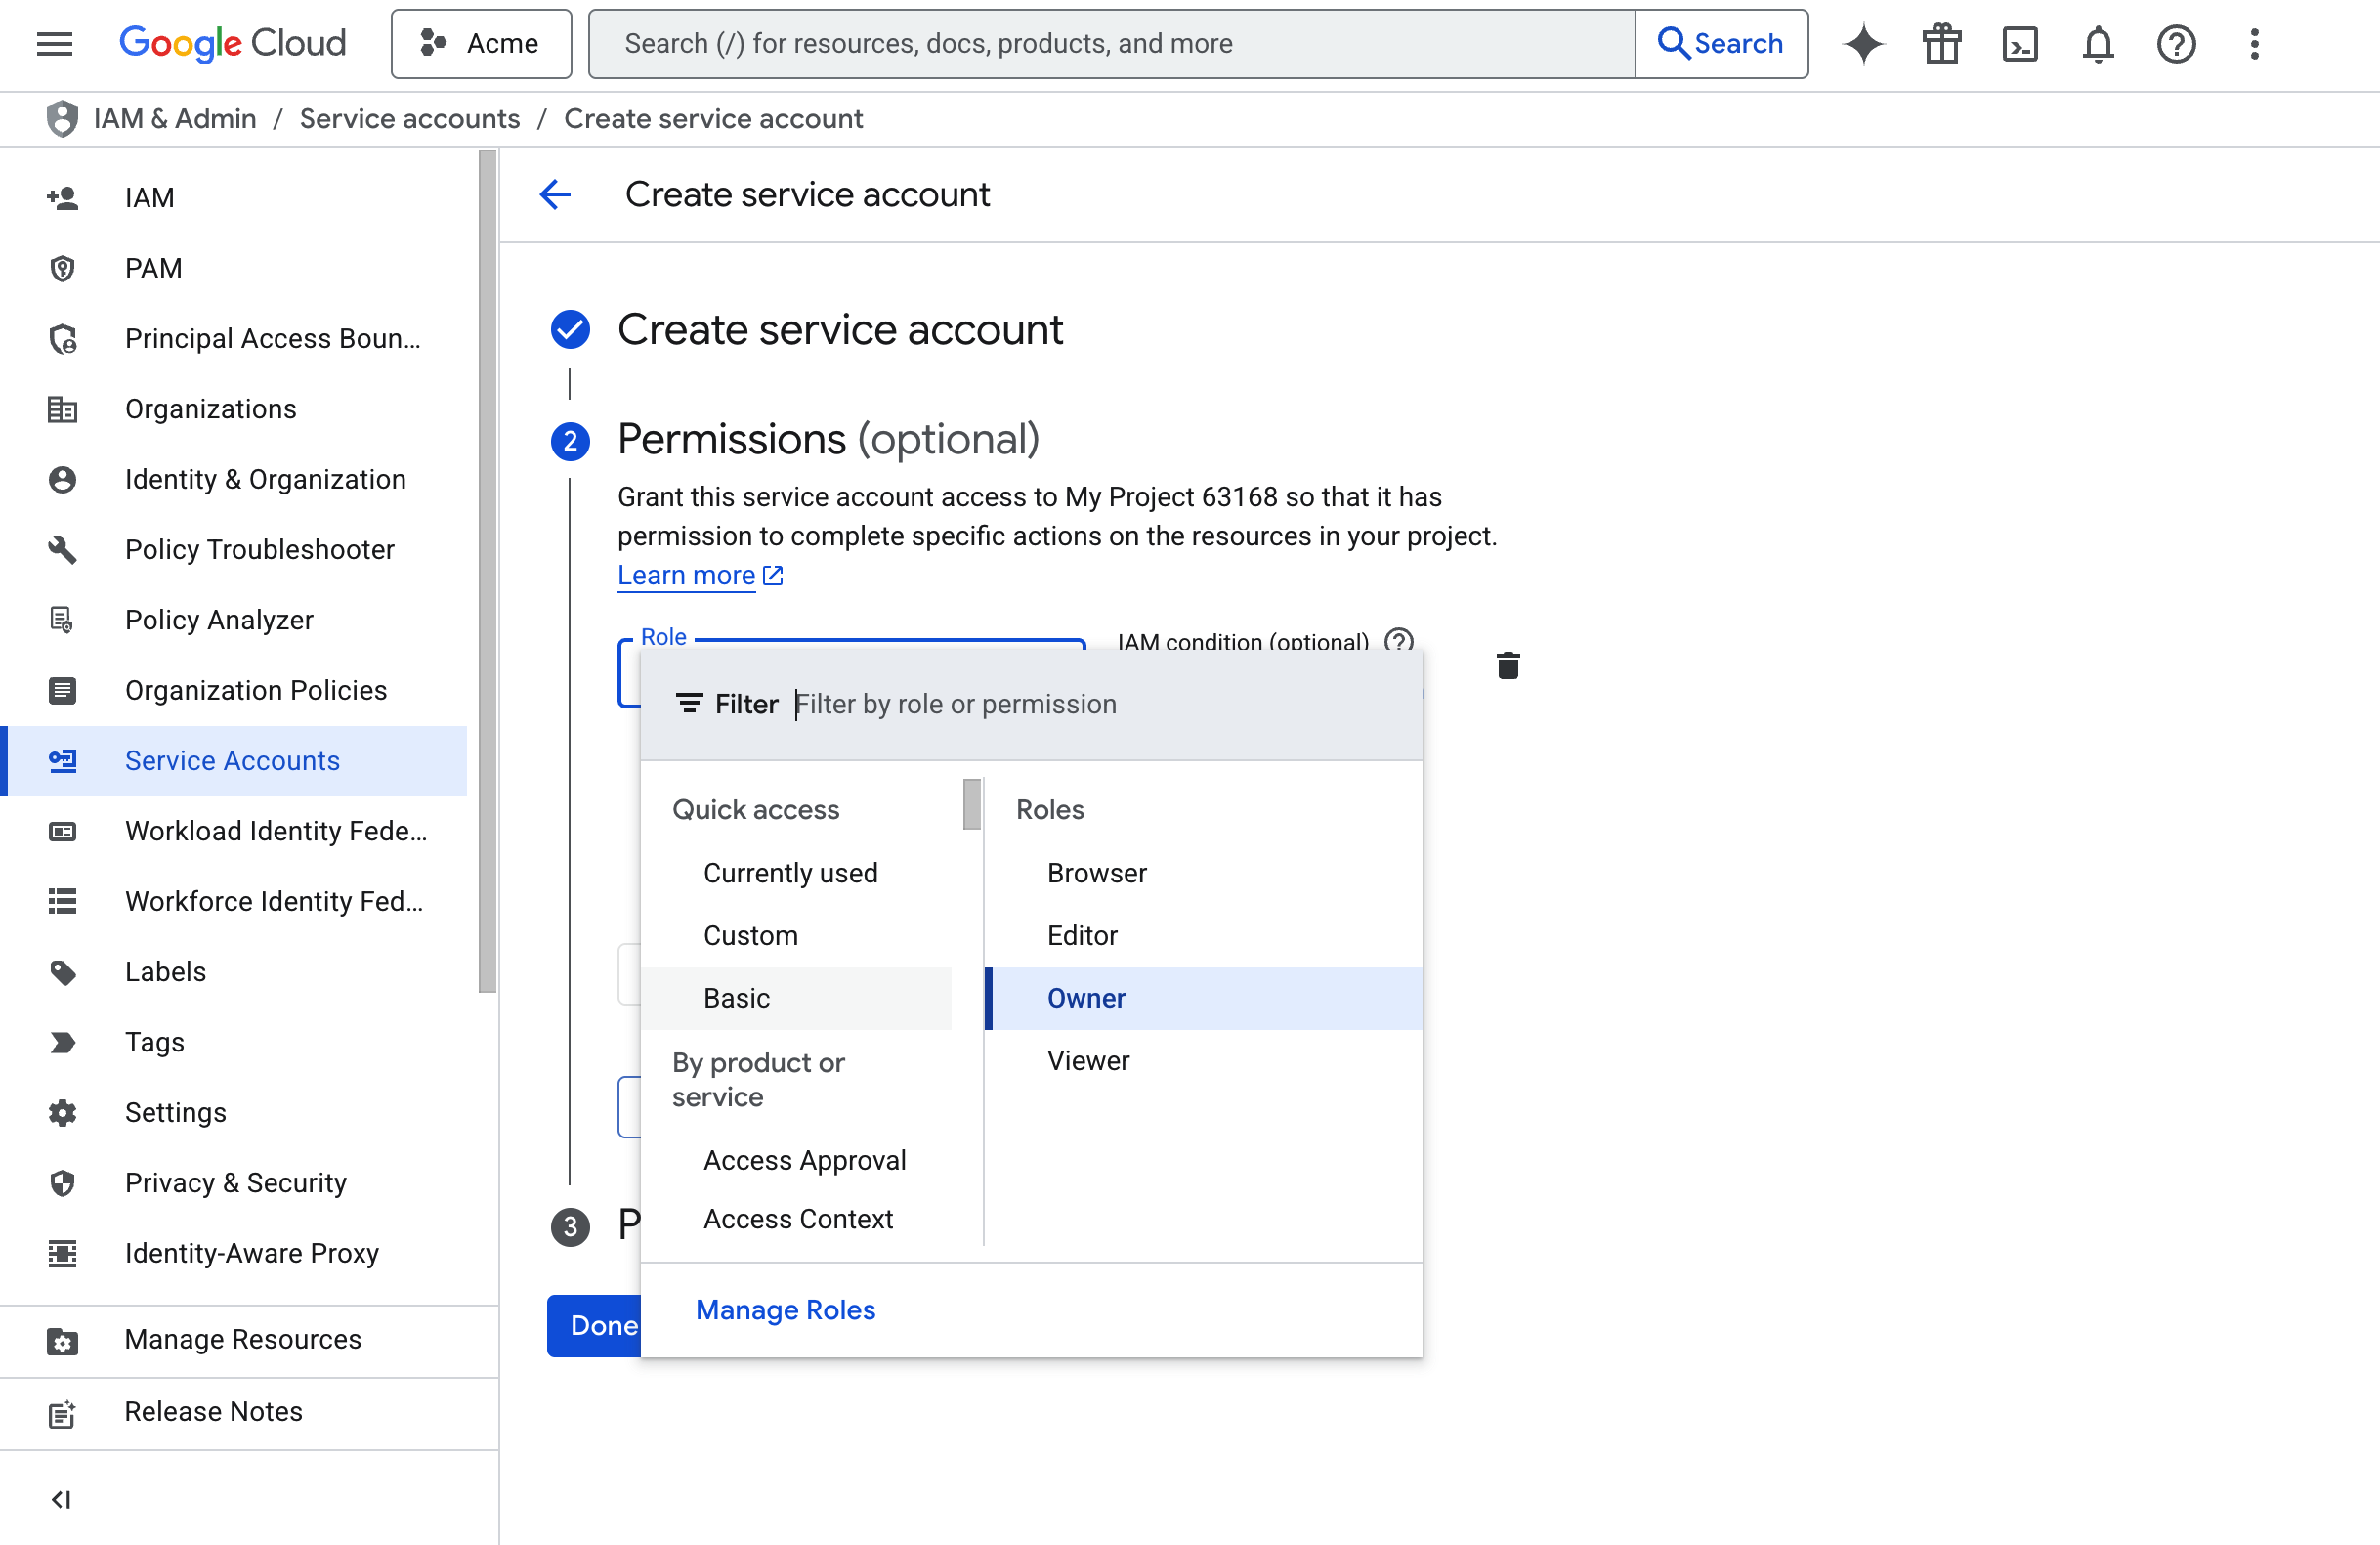Viewport: 2380px width, 1545px height.
Task: Open Principal Access Boundary policies
Action: click(234, 338)
